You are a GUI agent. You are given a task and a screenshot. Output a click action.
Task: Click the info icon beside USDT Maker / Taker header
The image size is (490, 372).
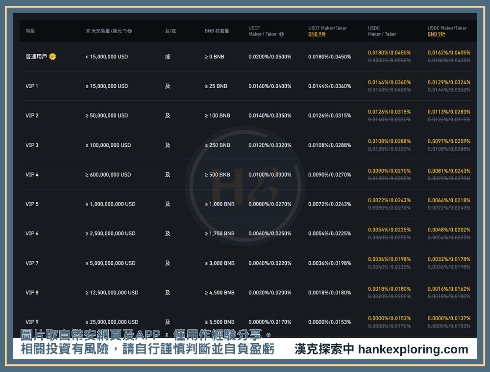[x=281, y=34]
